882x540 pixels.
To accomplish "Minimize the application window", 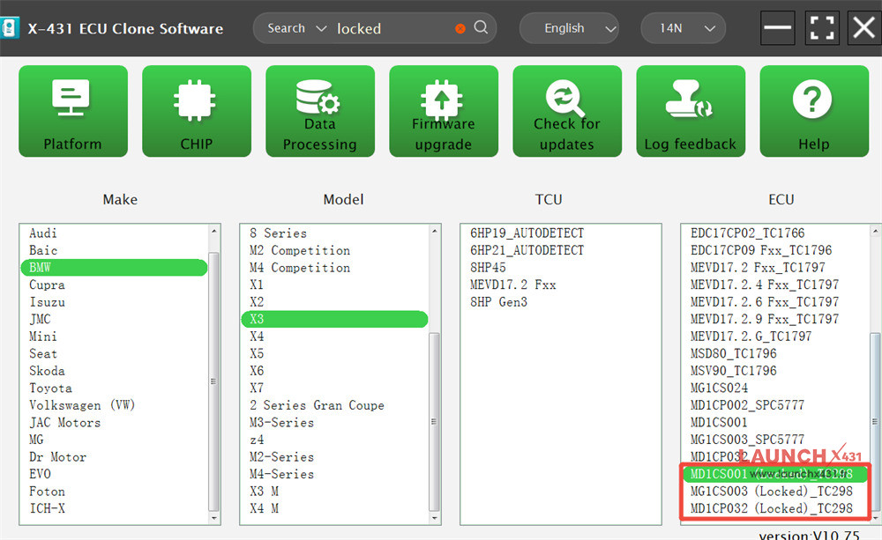I will pyautogui.click(x=777, y=27).
